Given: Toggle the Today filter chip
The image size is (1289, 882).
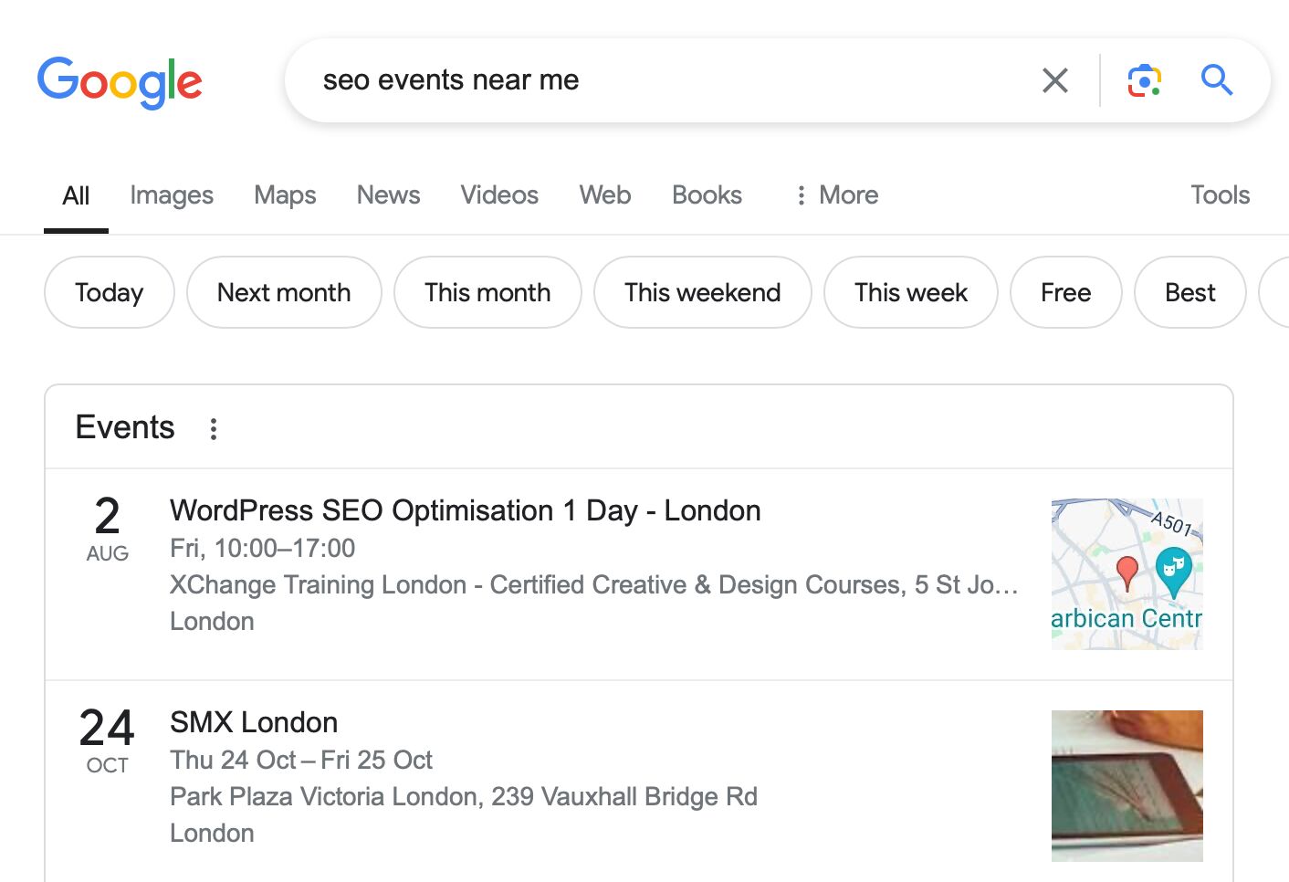Looking at the screenshot, I should pyautogui.click(x=109, y=292).
